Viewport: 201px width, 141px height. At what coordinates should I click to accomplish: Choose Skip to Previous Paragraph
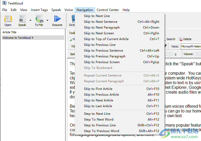click(x=120, y=56)
